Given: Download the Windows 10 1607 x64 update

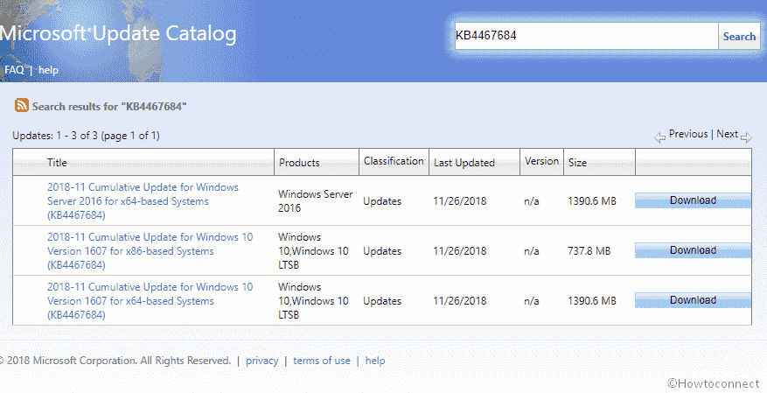Looking at the screenshot, I should pos(693,300).
